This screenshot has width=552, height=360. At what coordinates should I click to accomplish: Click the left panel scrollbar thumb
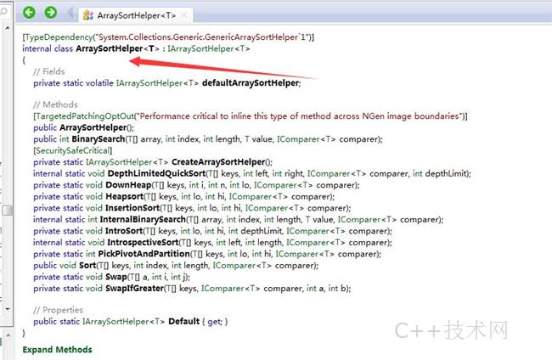[x=8, y=210]
